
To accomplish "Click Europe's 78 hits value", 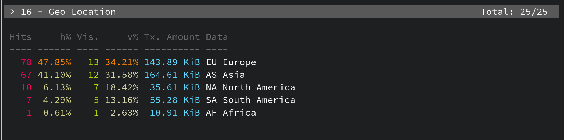I will 26,62.
